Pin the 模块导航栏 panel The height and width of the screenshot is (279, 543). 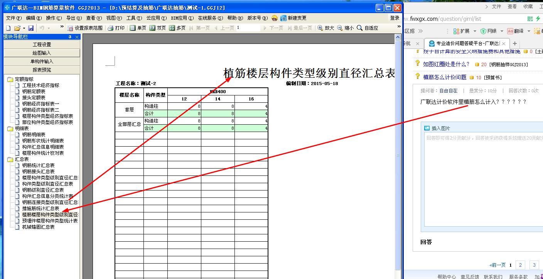pos(70,37)
